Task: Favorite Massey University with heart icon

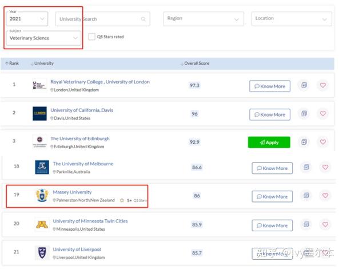Action: point(325,195)
